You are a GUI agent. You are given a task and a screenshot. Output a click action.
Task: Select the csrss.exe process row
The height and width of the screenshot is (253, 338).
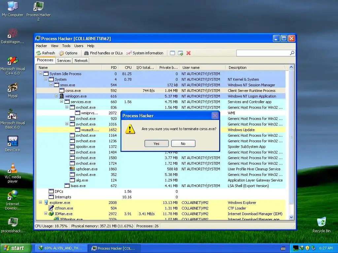[161, 91]
